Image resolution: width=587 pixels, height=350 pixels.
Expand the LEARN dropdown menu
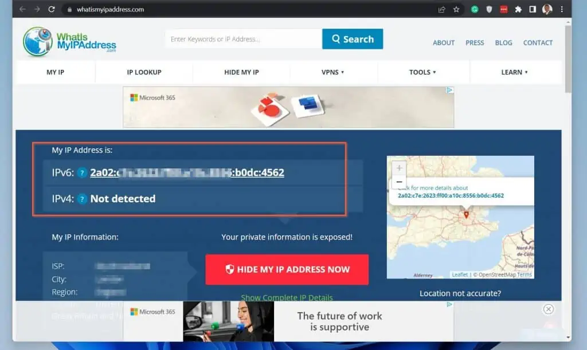pos(514,72)
